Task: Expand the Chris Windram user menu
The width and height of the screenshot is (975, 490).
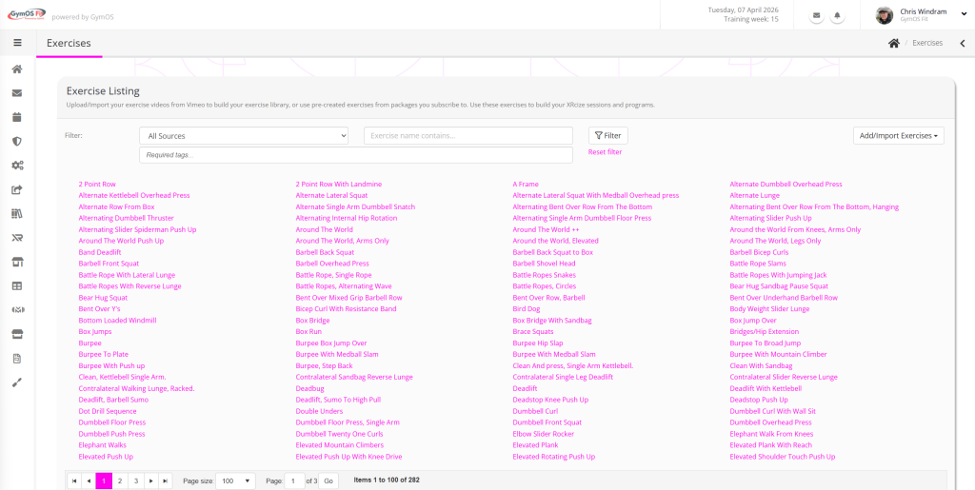Action: click(919, 15)
